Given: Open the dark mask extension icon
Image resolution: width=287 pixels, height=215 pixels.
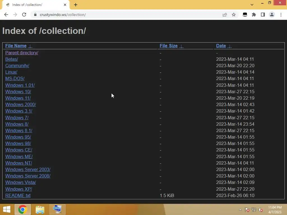Looking at the screenshot, I should click(x=245, y=15).
